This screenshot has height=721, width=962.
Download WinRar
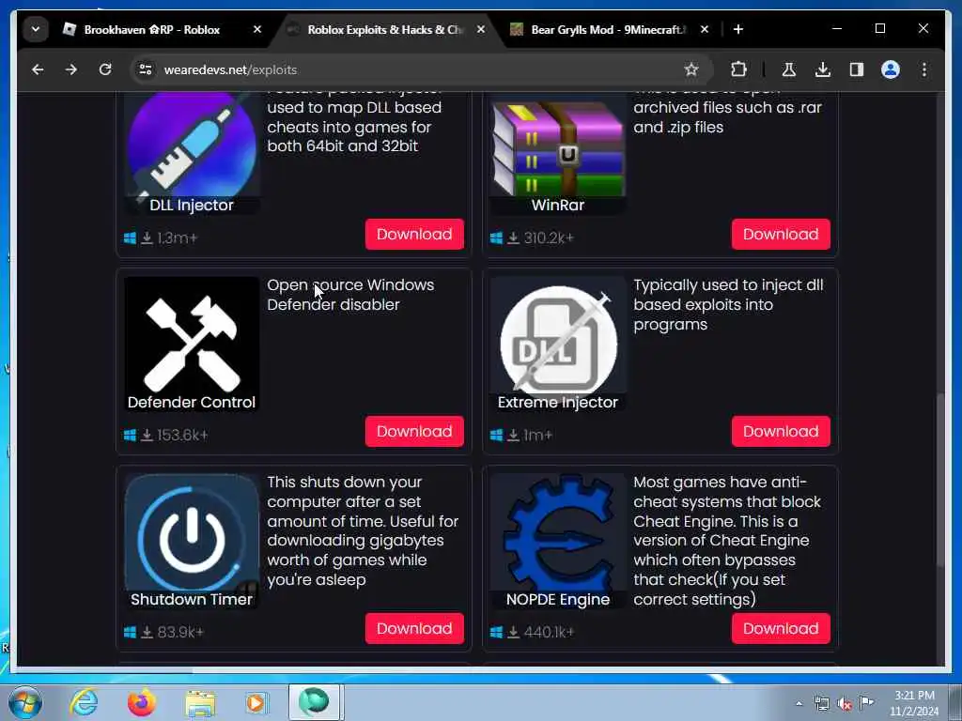781,234
